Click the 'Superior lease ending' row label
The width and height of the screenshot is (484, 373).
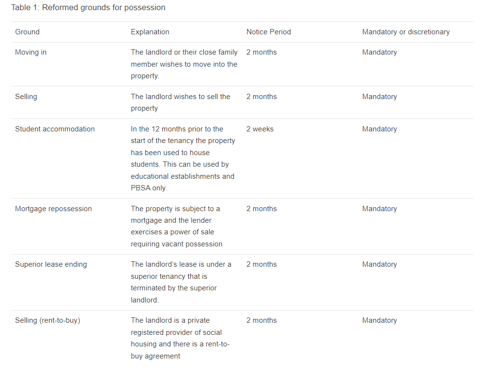[51, 264]
